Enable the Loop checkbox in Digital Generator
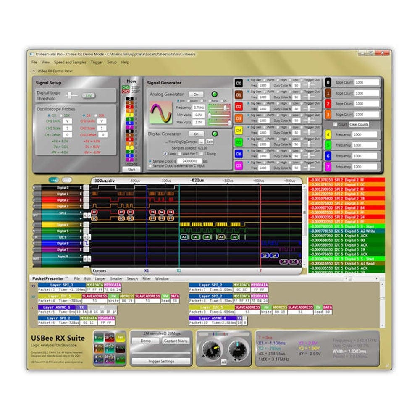 coord(165,153)
